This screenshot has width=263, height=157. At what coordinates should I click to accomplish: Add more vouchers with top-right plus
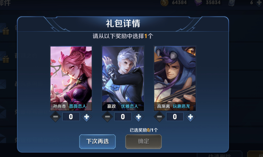(259, 3)
